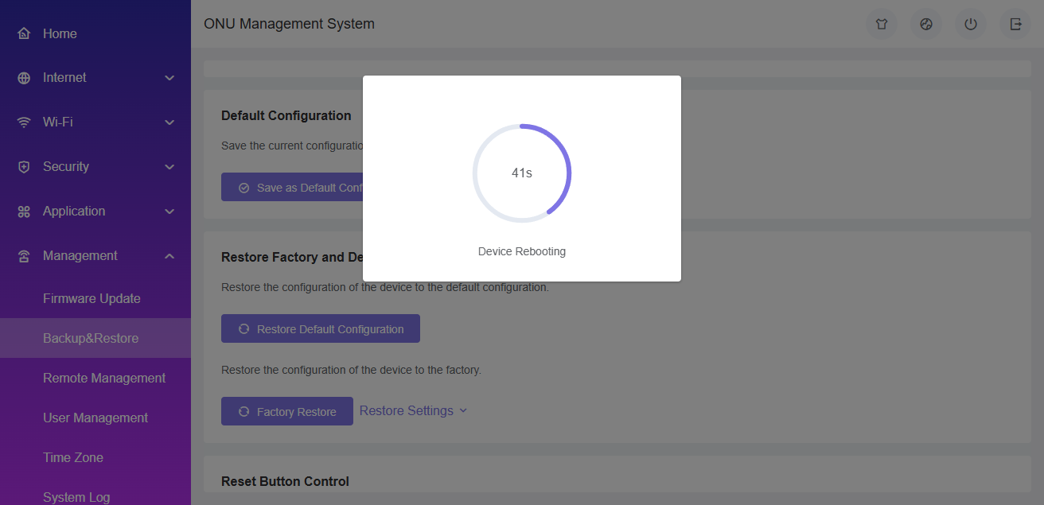1044x505 pixels.
Task: Click Restore Default Configuration button
Action: [321, 328]
